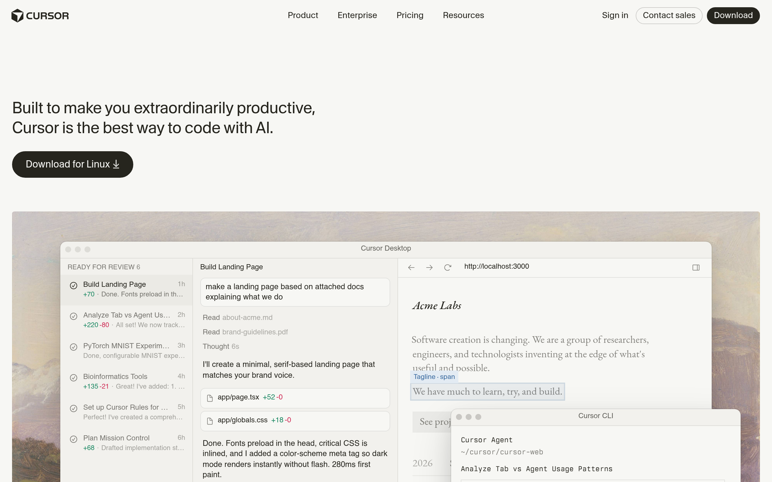Click the file icon next to app/globals.css

click(210, 421)
